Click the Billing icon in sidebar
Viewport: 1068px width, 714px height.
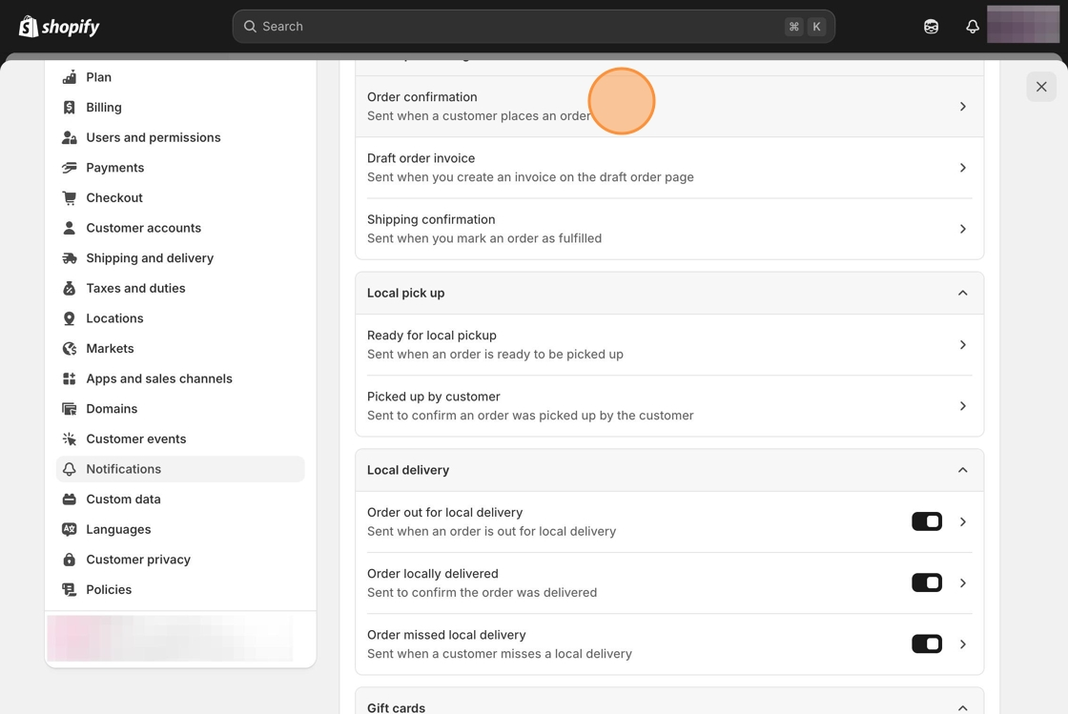click(69, 108)
